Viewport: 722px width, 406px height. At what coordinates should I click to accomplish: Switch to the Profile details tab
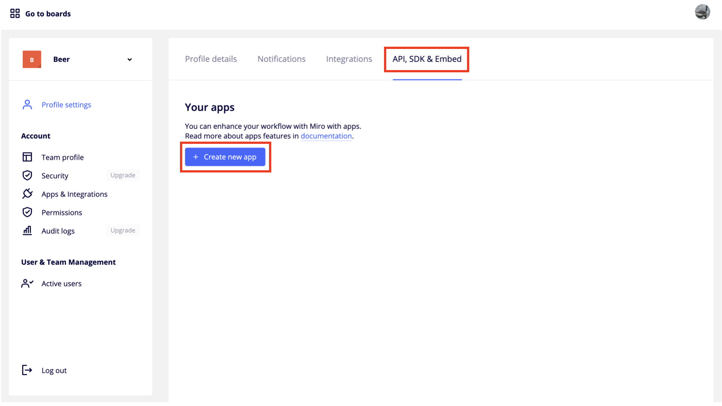click(211, 59)
